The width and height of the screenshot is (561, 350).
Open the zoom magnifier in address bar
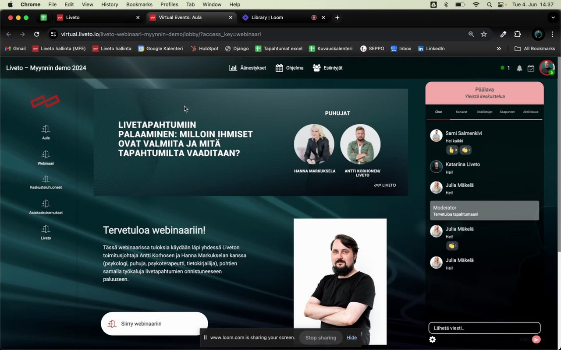tap(471, 34)
